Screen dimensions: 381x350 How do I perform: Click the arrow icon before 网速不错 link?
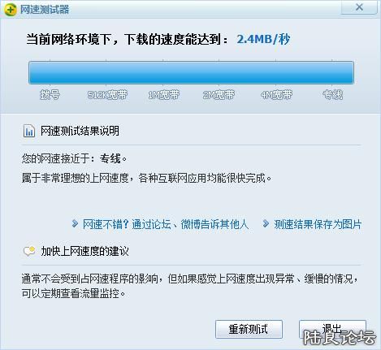[75, 224]
